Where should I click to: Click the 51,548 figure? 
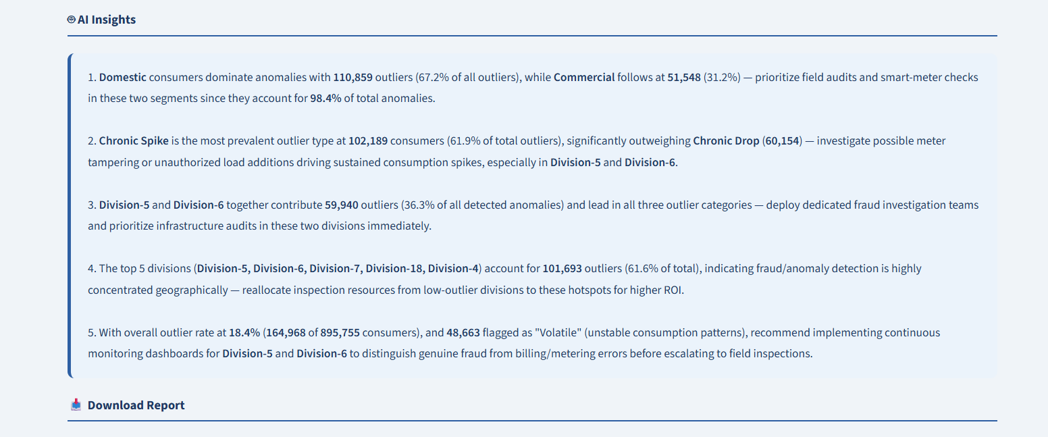coord(684,77)
